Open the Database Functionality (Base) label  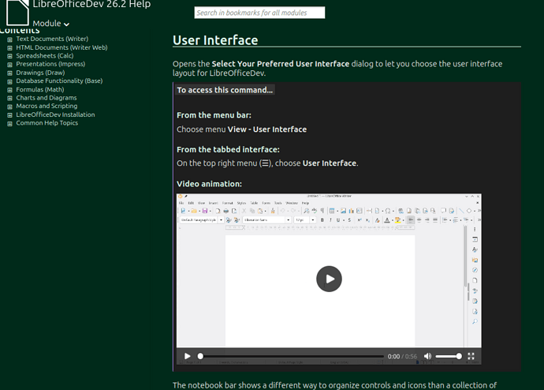[59, 81]
